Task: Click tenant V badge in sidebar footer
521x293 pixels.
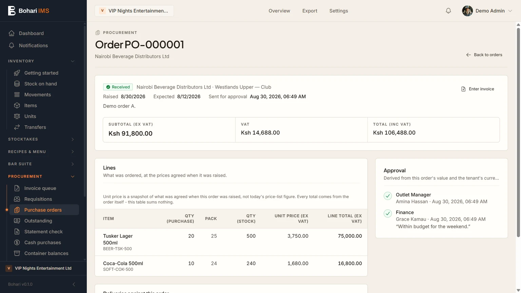Action: coord(9,268)
